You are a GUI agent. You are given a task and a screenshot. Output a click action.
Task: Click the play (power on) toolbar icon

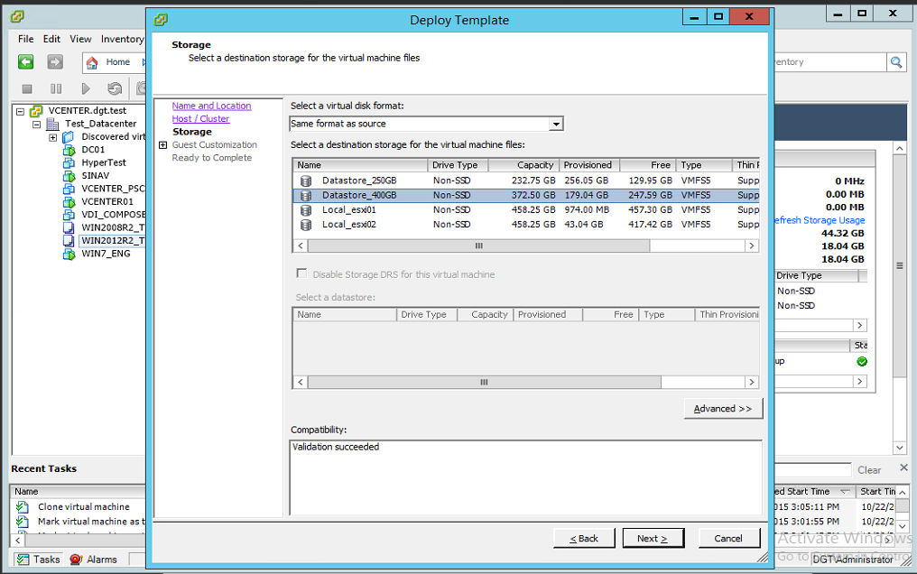pos(86,88)
